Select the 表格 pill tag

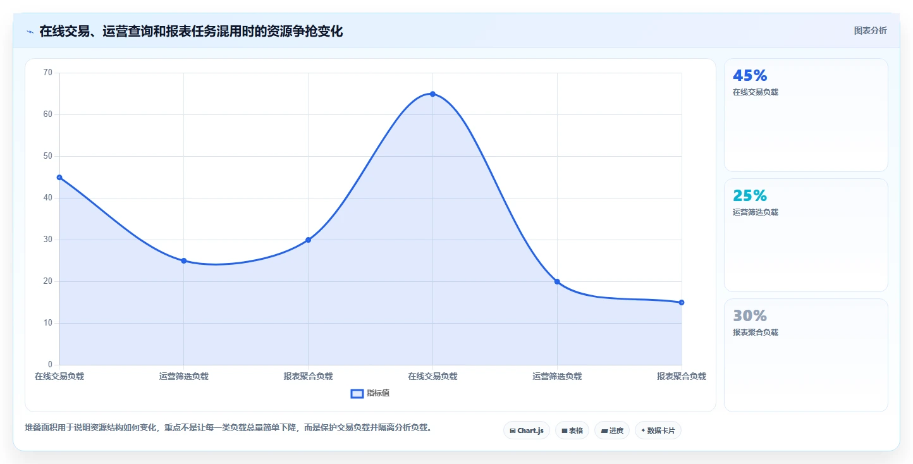[x=572, y=430]
